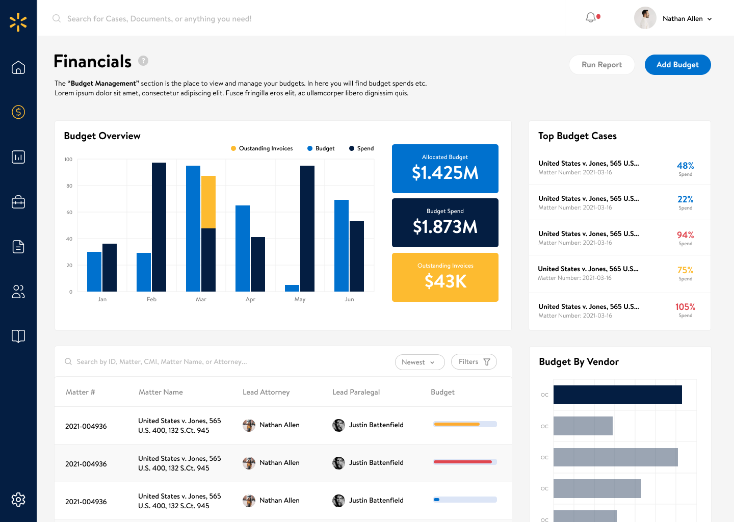Click the matter search field above the table
734x522 pixels.
click(x=224, y=362)
